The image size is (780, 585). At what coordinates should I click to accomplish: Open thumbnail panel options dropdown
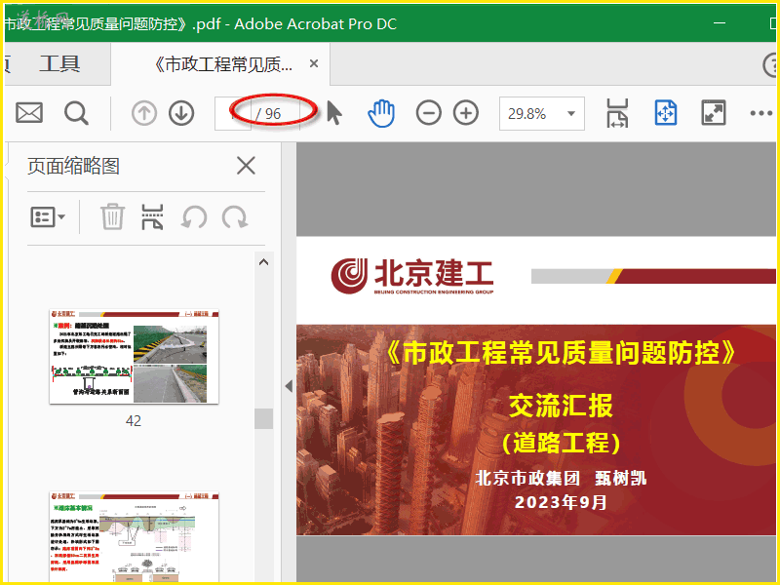[48, 217]
